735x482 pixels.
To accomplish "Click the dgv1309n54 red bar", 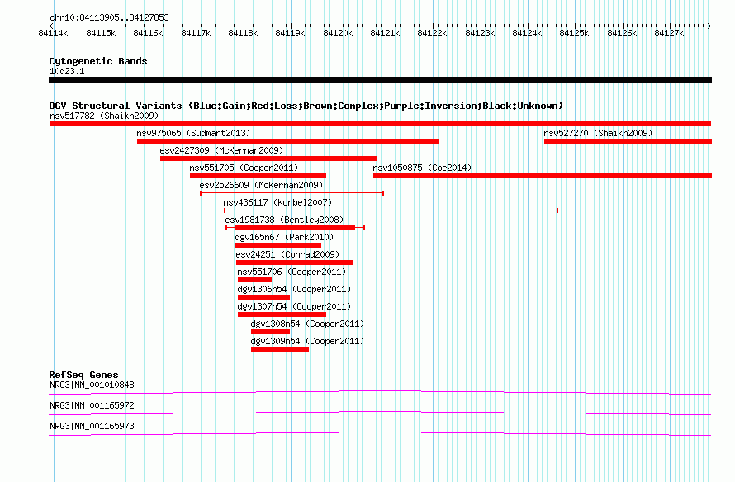I will click(280, 349).
